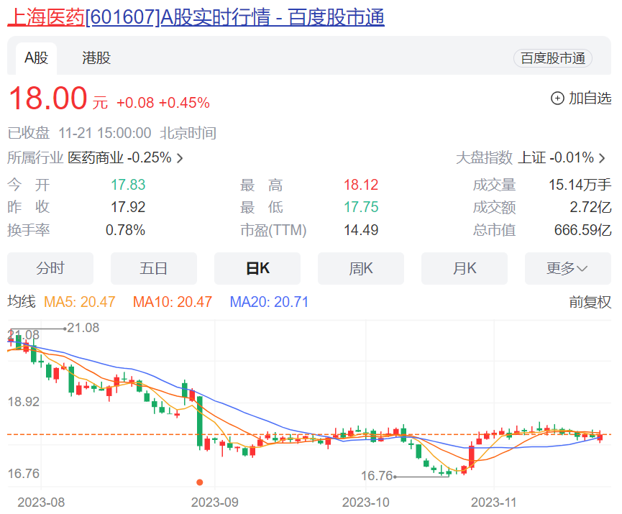Switch to the 港股 tab

96,58
